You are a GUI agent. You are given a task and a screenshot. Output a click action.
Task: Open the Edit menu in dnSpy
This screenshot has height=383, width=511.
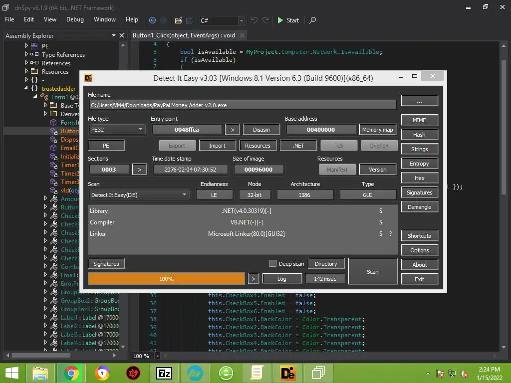click(x=28, y=19)
